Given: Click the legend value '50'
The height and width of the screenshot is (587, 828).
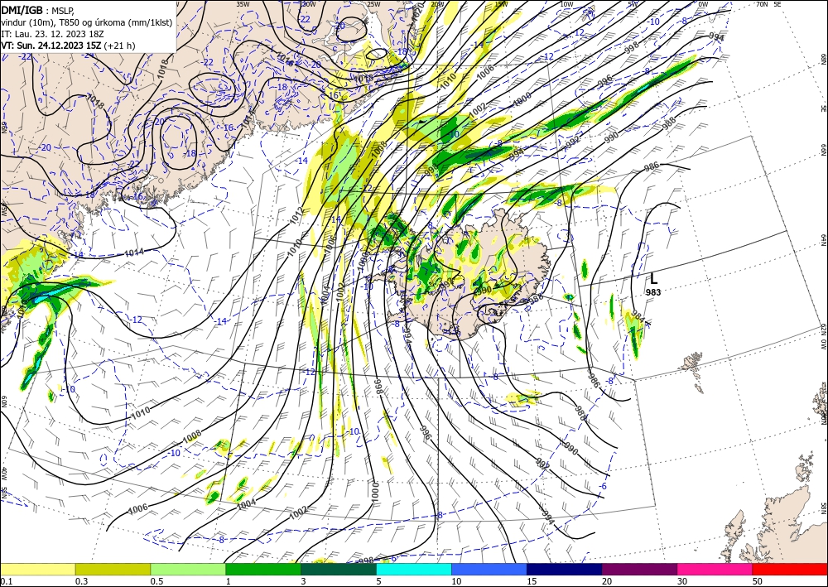Looking at the screenshot, I should tap(758, 581).
